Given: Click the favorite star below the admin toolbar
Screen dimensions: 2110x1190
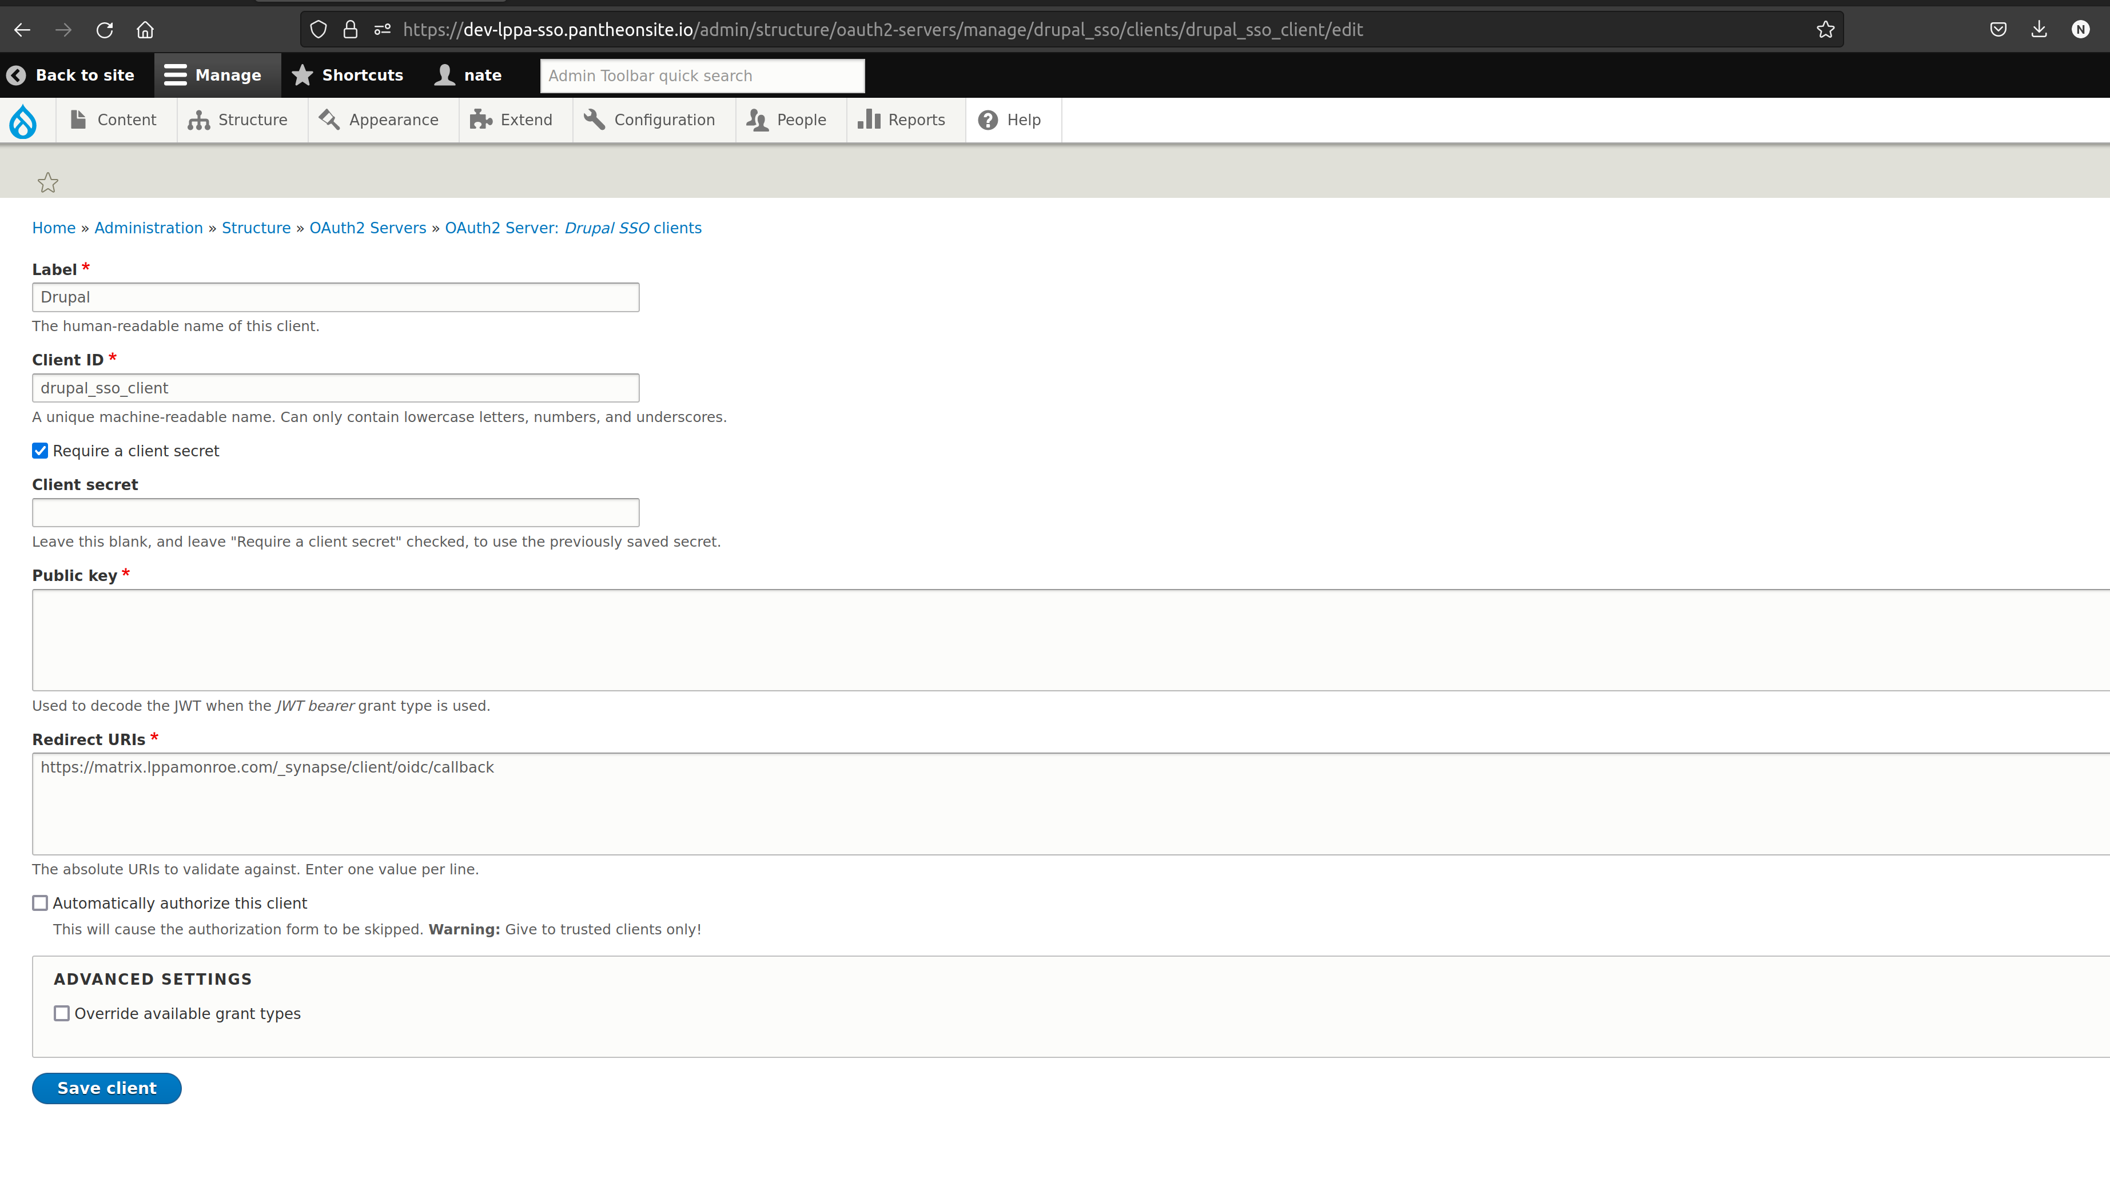Looking at the screenshot, I should [47, 182].
